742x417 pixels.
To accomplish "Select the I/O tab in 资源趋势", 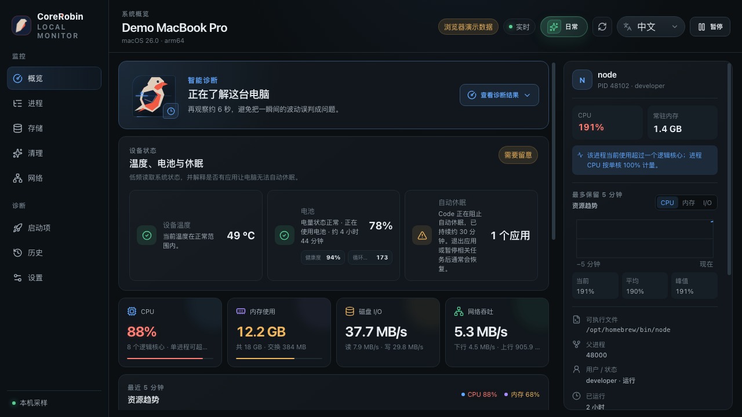I will click(707, 203).
